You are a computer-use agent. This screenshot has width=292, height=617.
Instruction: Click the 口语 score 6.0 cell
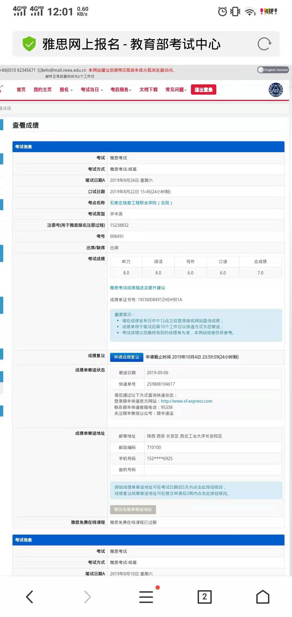(x=223, y=273)
